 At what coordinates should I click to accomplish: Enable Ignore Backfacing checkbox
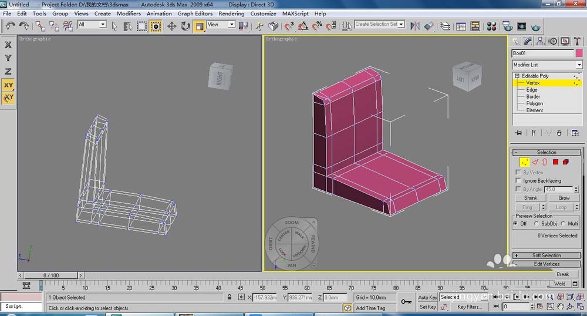[x=518, y=181]
